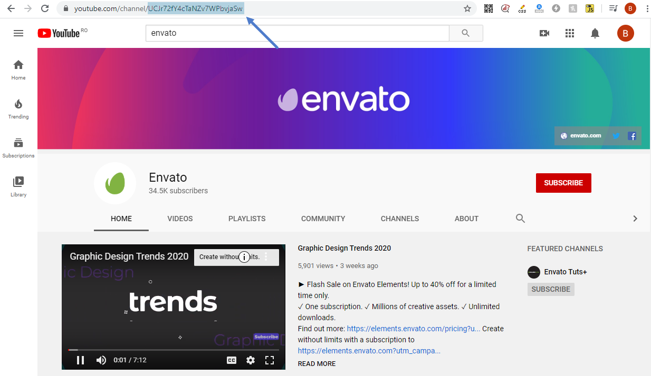Click the gray lightning bolt extension icon

(x=556, y=8)
